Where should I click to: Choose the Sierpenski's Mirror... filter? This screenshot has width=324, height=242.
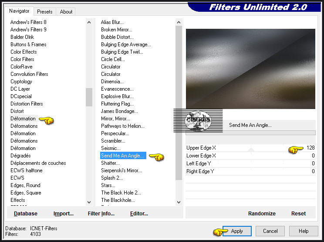pos(121,170)
